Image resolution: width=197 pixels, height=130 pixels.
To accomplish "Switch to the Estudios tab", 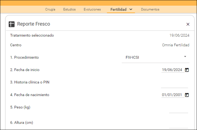I will (x=69, y=9).
